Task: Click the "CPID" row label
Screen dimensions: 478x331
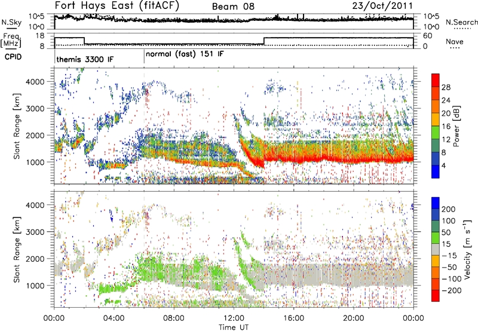Action: point(13,57)
